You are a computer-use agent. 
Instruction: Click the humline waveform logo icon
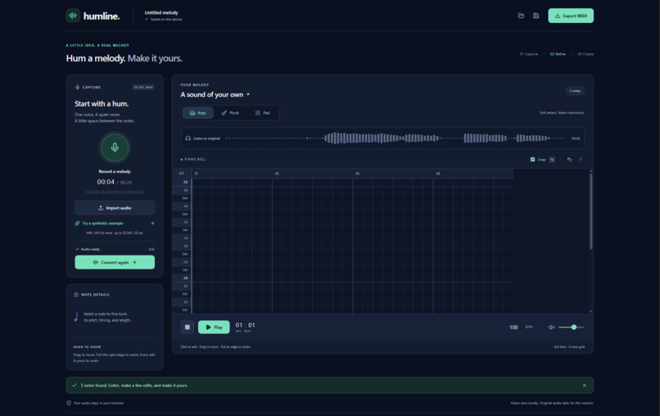point(73,16)
